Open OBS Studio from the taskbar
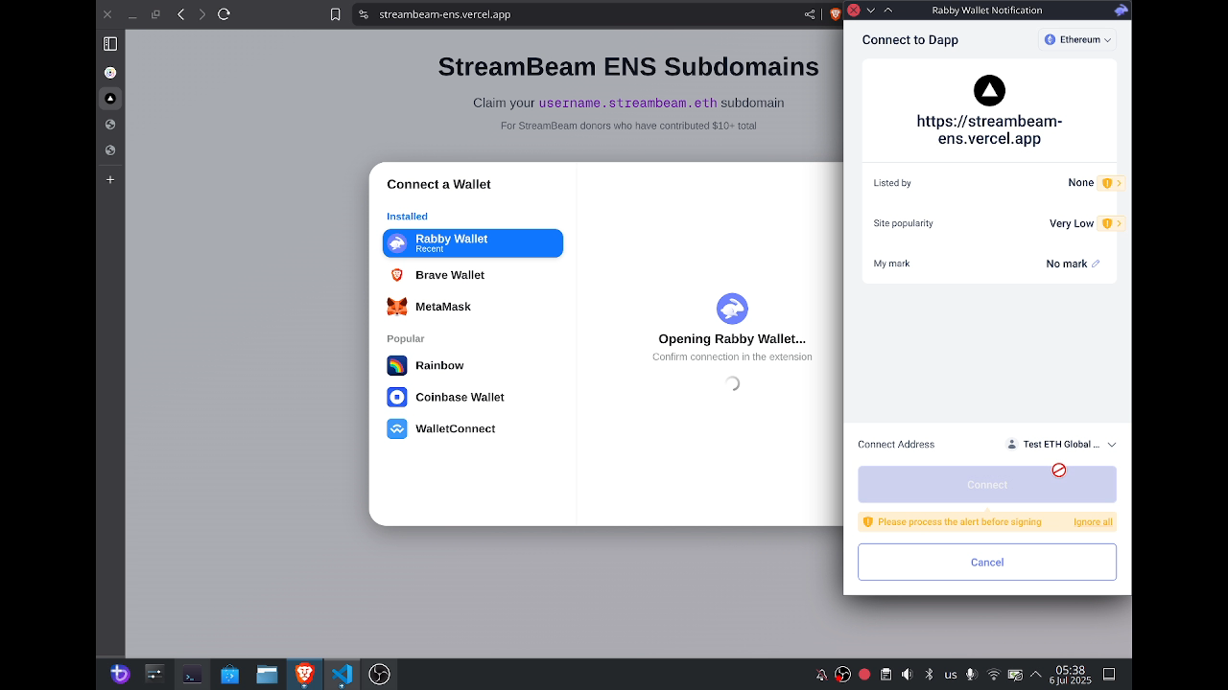1228x690 pixels. (x=379, y=675)
